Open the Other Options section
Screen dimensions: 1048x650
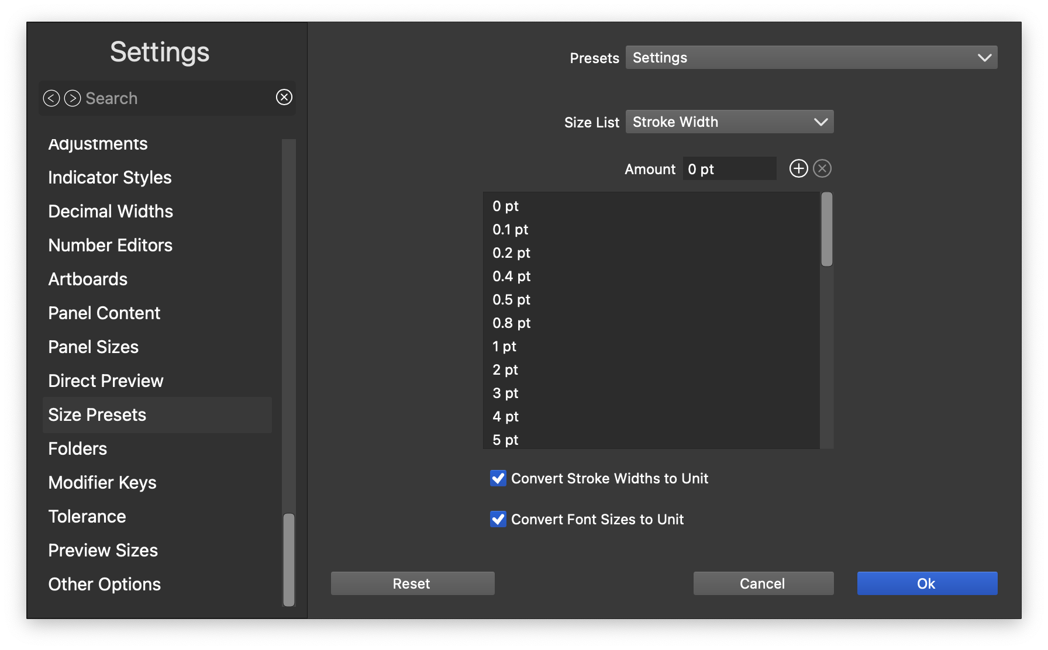pyautogui.click(x=104, y=584)
